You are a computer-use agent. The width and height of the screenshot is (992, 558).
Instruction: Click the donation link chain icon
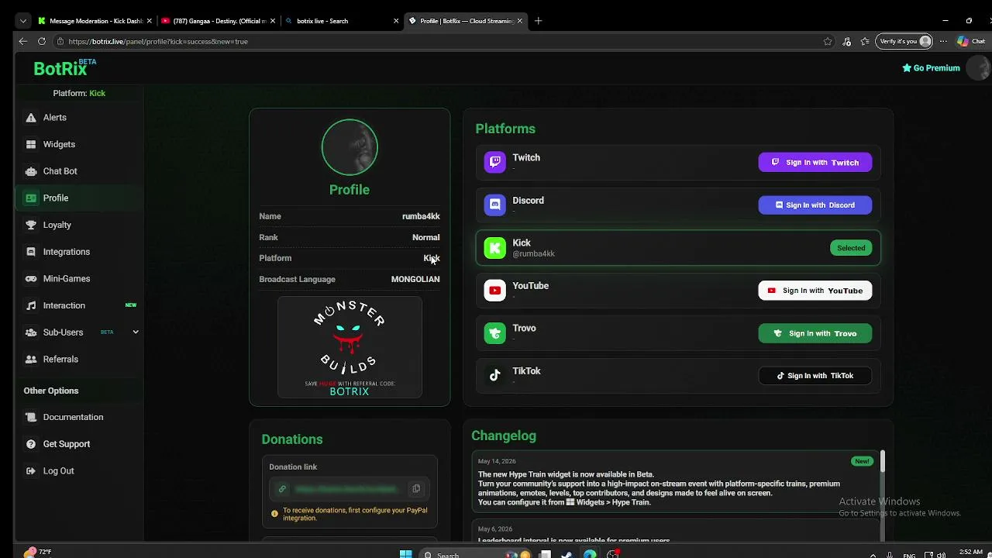coord(282,489)
